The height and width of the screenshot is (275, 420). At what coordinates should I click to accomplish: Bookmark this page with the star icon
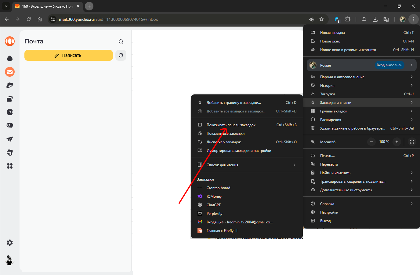pyautogui.click(x=321, y=19)
